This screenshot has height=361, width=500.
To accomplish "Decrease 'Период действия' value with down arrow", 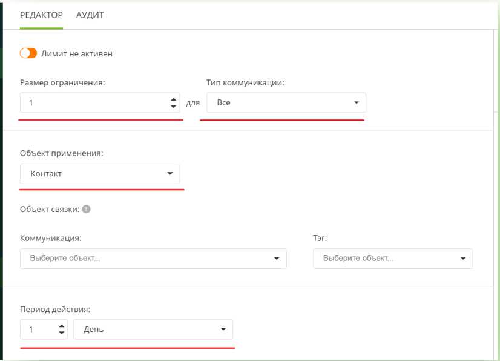I will tap(61, 333).
